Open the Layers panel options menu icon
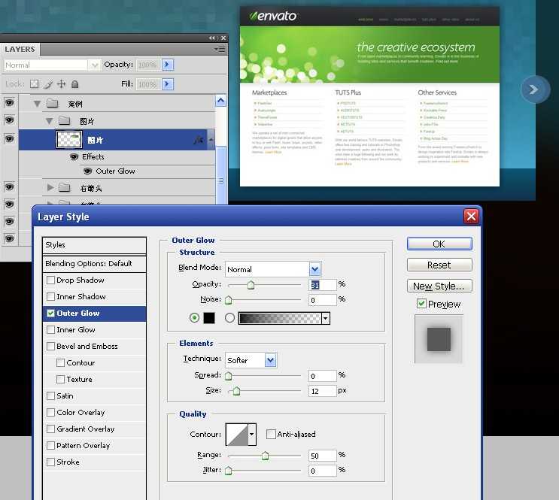 pyautogui.click(x=219, y=49)
